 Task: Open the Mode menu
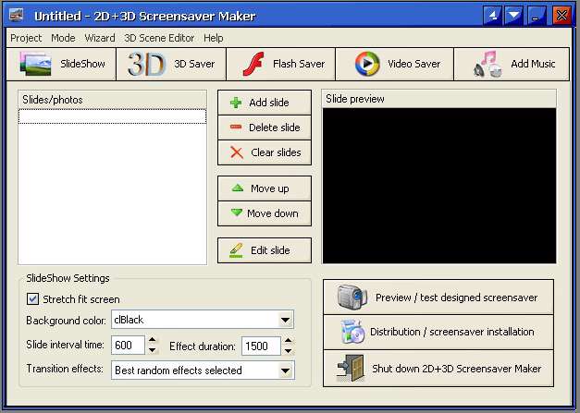click(x=63, y=38)
